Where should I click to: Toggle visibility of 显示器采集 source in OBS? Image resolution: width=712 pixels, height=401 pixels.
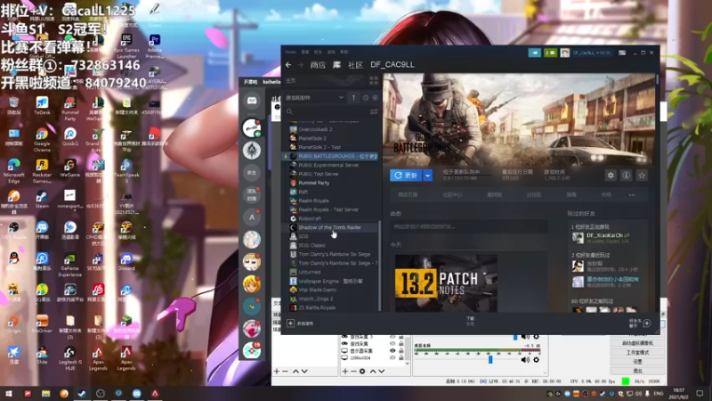(x=392, y=351)
